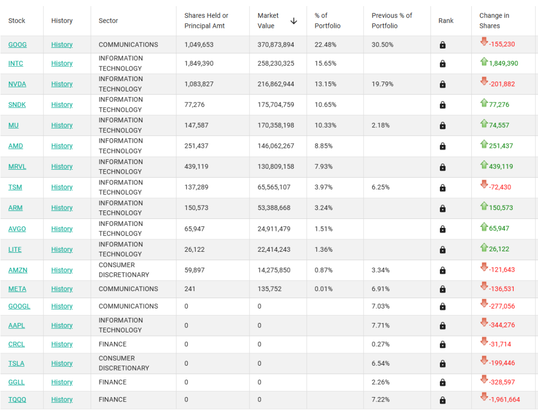
Task: Click the green up arrow beside 1,849,390
Action: [484, 62]
